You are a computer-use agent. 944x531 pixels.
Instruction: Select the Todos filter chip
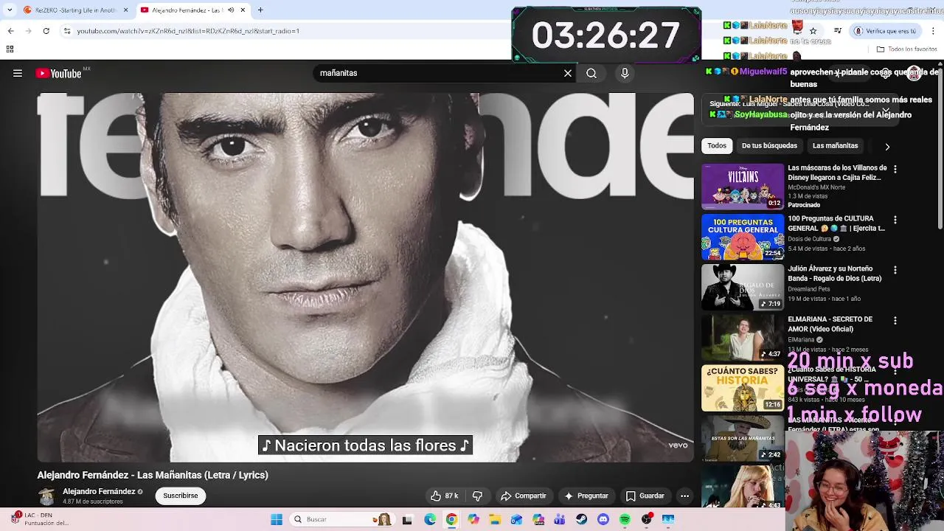[717, 145]
